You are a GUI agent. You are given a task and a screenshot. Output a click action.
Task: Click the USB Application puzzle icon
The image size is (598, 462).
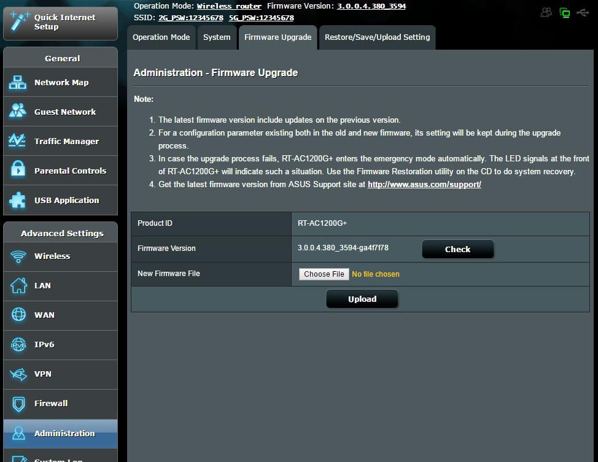pyautogui.click(x=18, y=200)
